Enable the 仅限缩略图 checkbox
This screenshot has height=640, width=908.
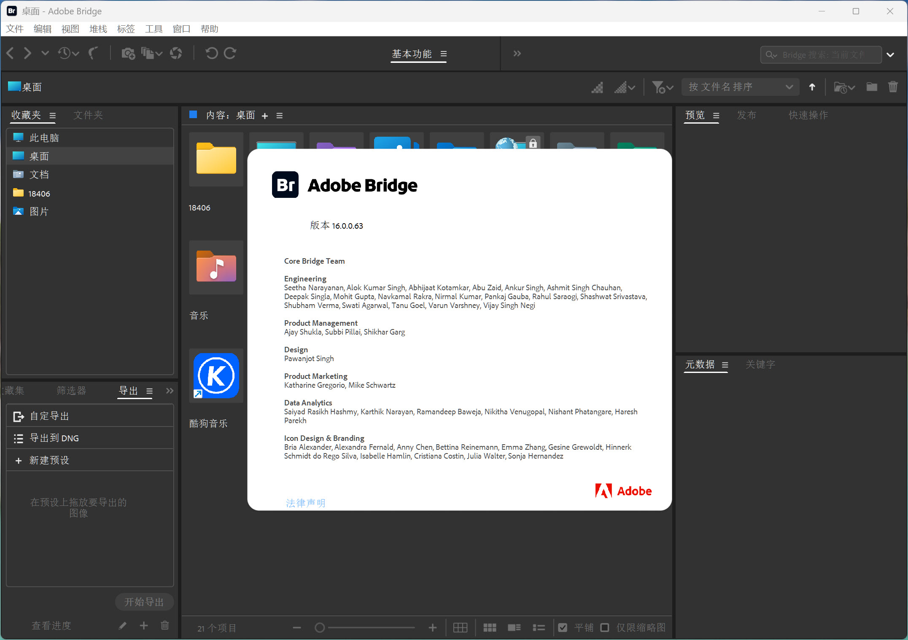[605, 628]
